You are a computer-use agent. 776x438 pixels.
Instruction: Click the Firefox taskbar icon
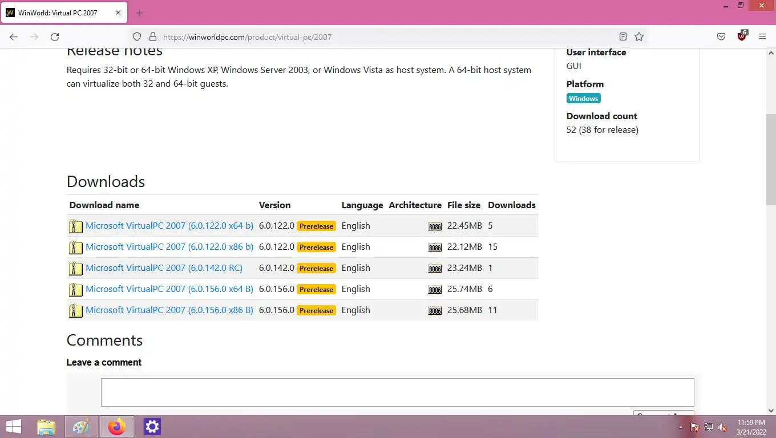coord(117,427)
